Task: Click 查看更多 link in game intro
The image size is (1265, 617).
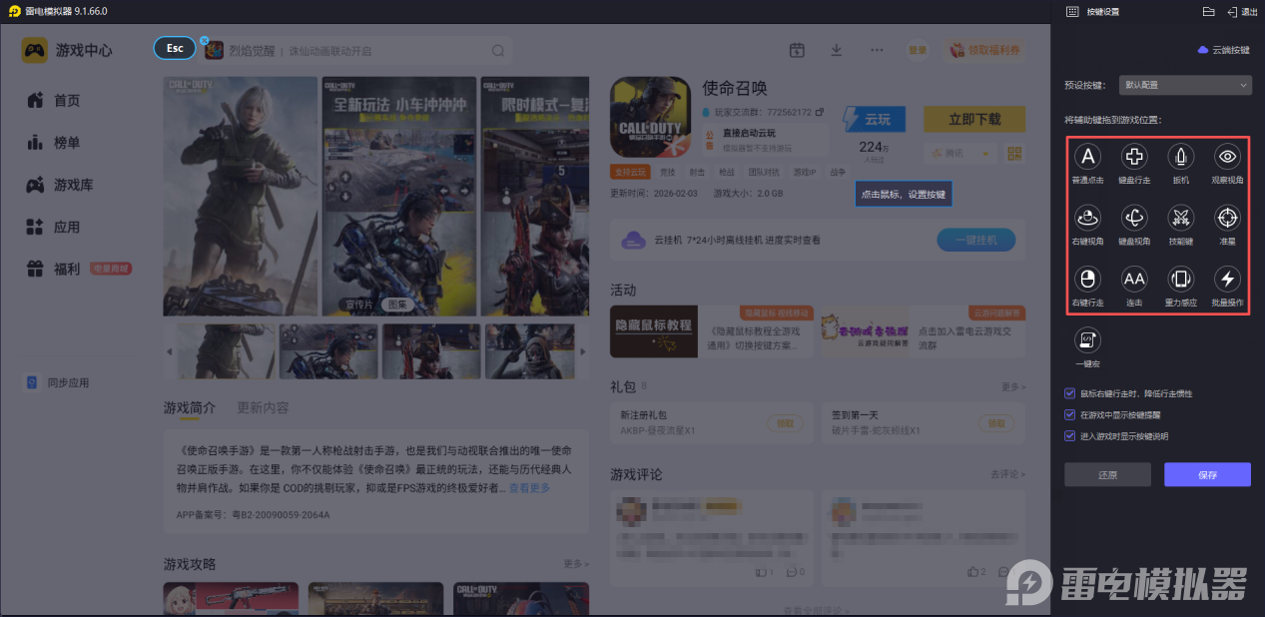Action: tap(529, 488)
